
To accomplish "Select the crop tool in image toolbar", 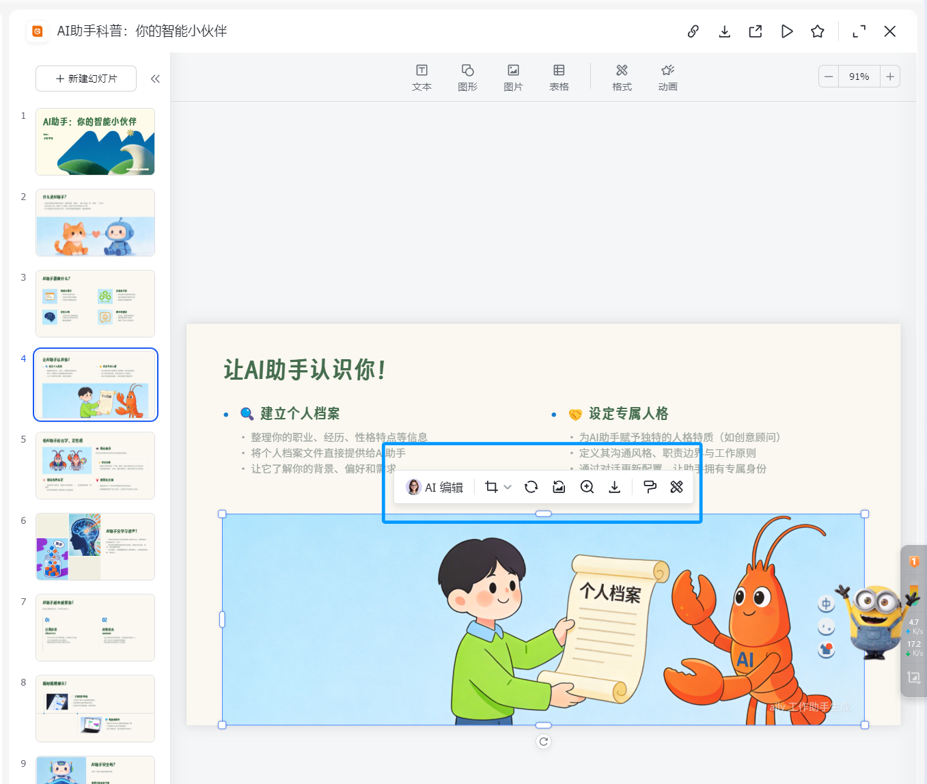I will click(491, 487).
